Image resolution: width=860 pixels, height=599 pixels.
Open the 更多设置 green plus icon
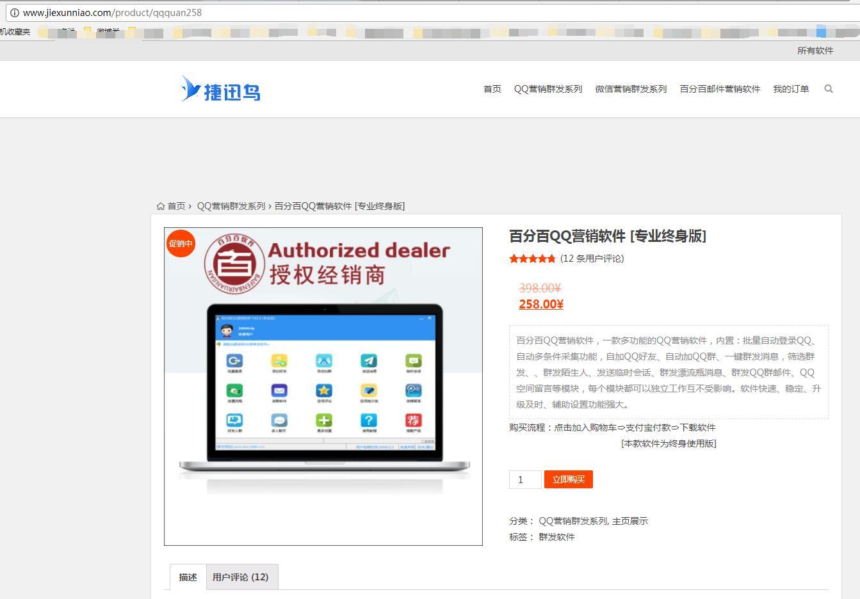(325, 420)
